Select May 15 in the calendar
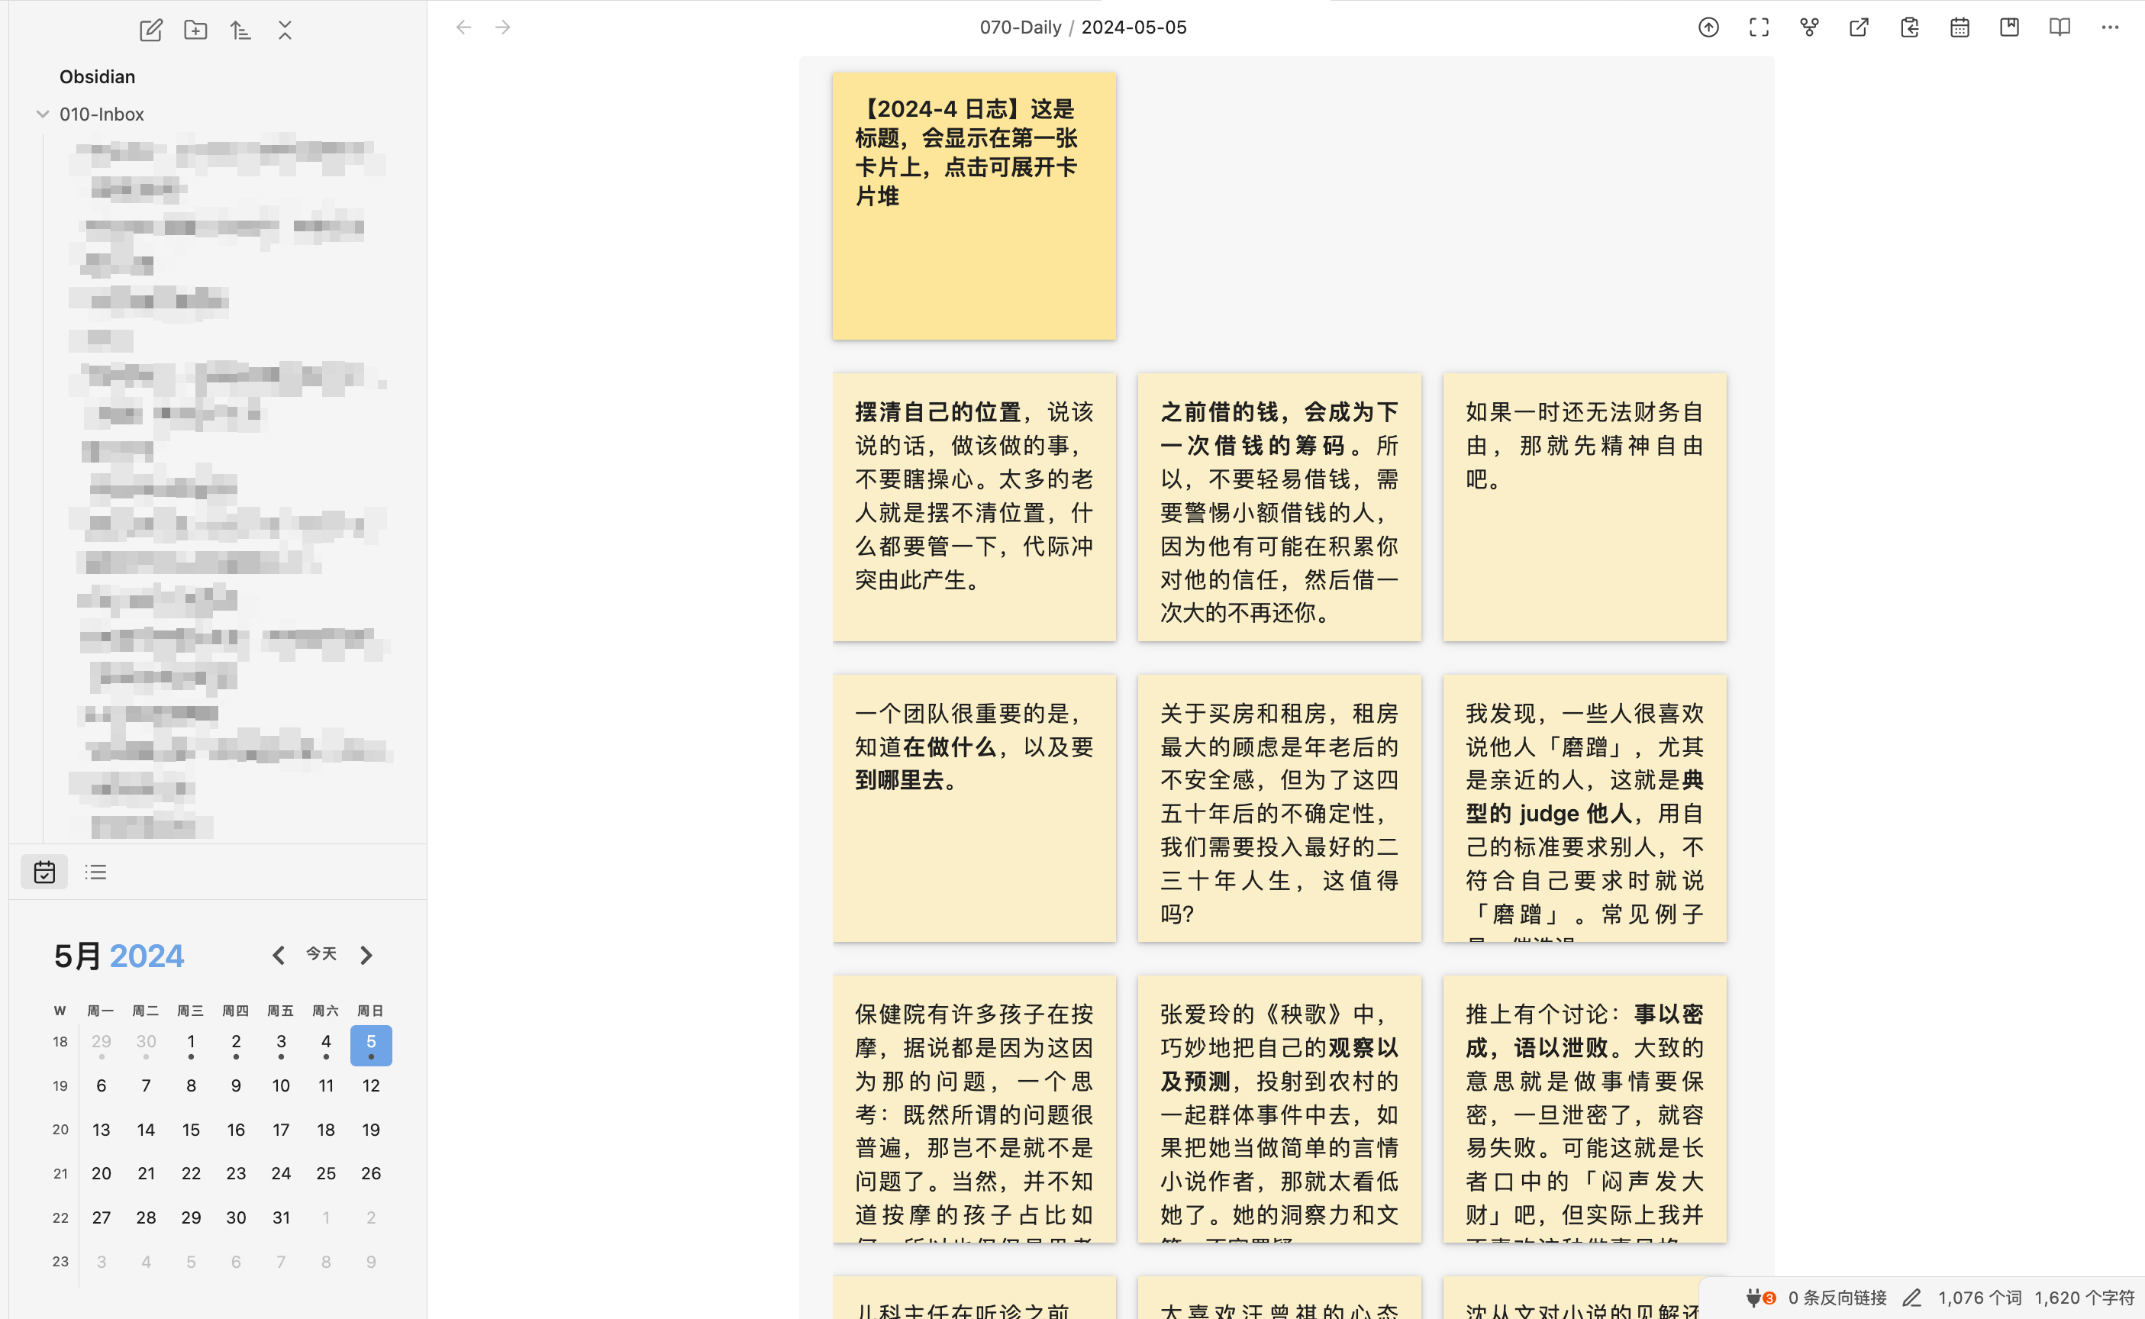 (191, 1130)
